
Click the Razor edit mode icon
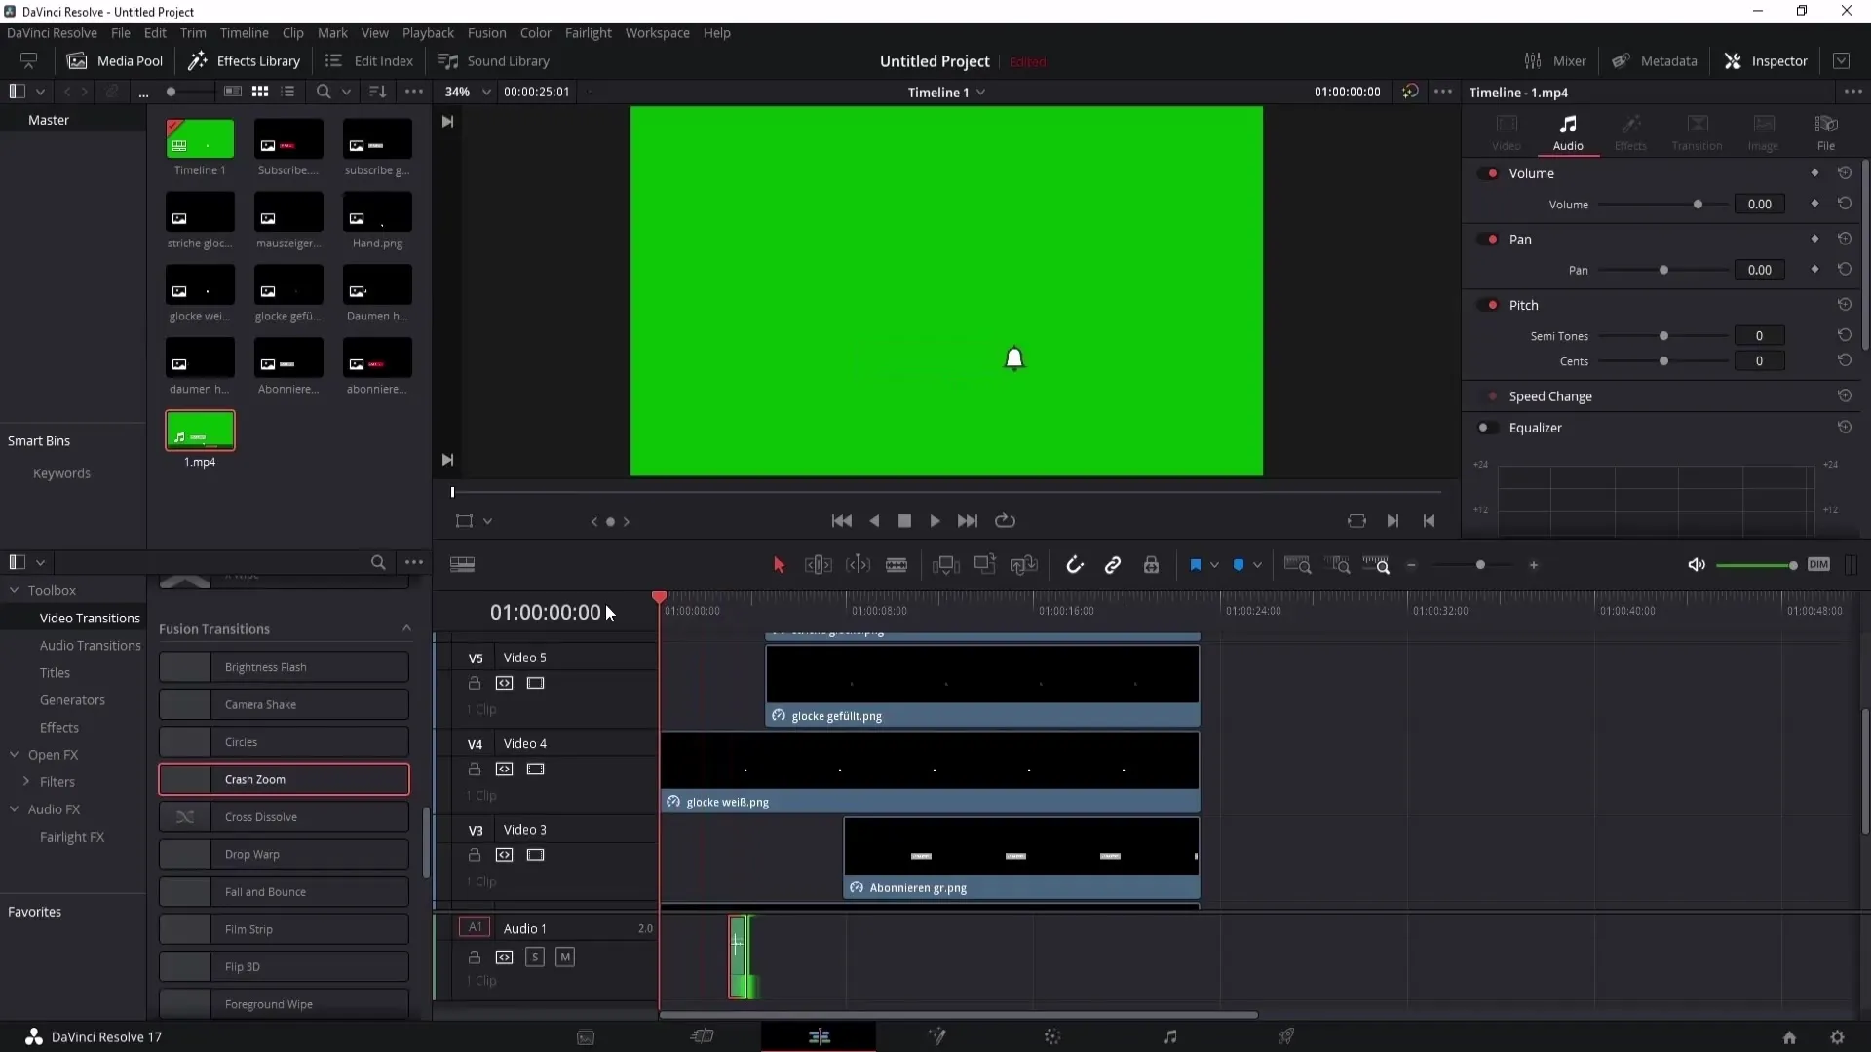coord(896,565)
